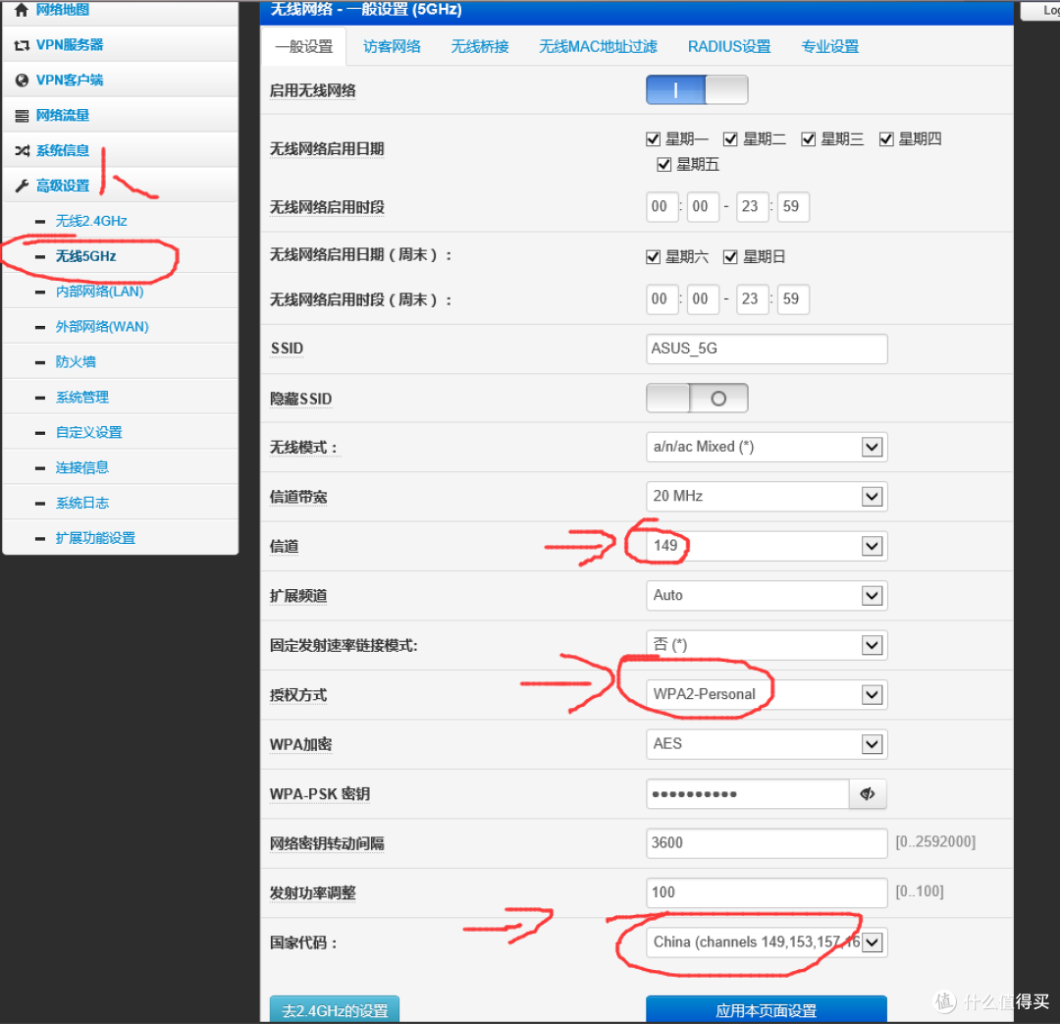Open the 系统信息 menu link
Image resolution: width=1060 pixels, height=1024 pixels.
coord(62,150)
